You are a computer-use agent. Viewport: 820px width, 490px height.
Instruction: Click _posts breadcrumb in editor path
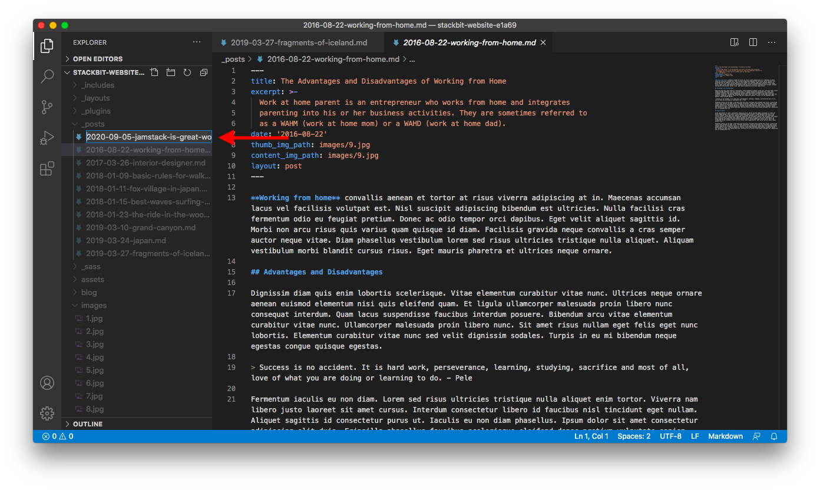[233, 59]
